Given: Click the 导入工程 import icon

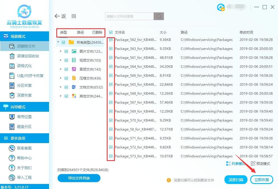Looking at the screenshot, I should coord(12,178).
